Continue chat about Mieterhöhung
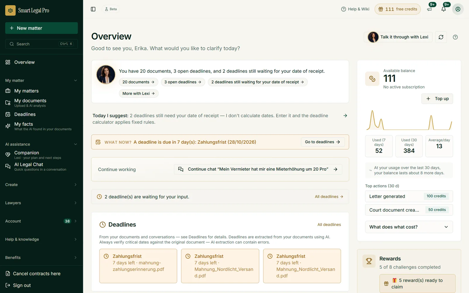Screen dimensions: 469x293 coord(258,169)
